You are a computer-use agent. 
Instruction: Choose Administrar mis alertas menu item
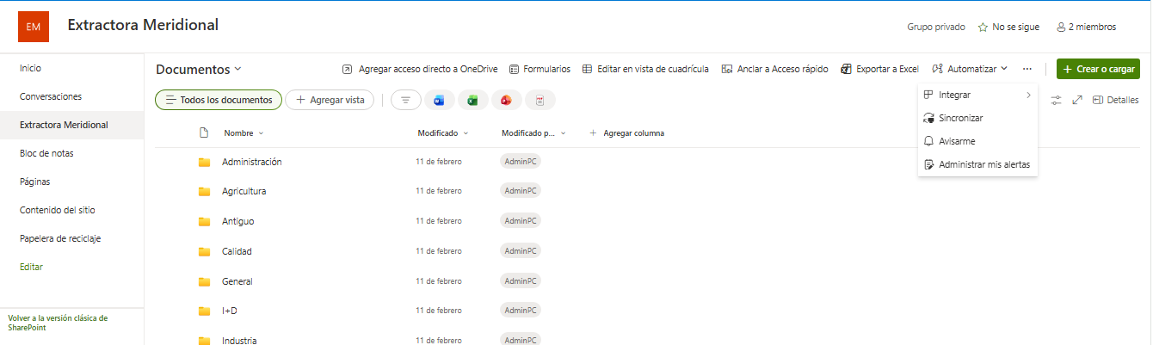[983, 164]
